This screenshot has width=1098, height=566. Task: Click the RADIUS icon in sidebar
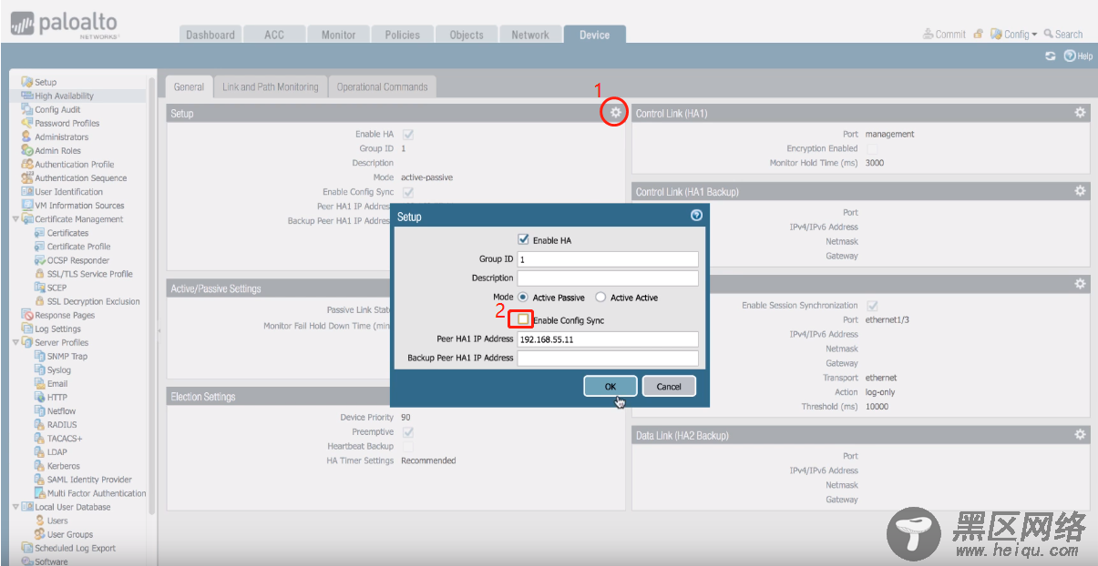[x=39, y=424]
